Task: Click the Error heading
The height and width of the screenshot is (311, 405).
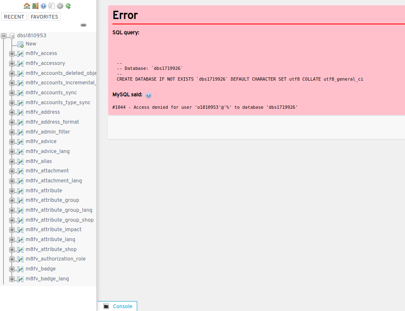Action: [x=125, y=15]
